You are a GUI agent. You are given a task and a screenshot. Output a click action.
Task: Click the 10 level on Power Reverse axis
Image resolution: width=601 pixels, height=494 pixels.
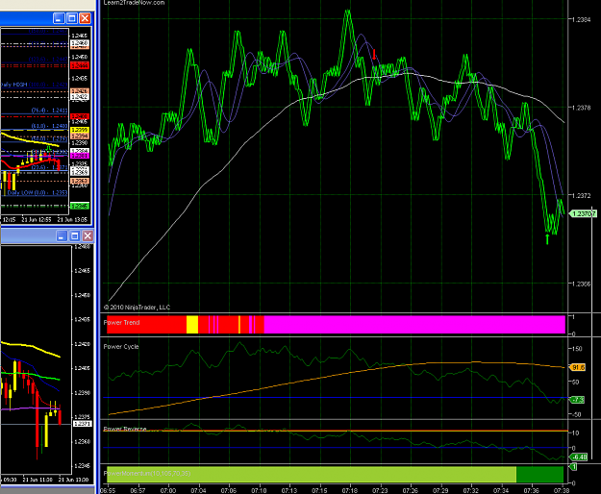point(575,432)
